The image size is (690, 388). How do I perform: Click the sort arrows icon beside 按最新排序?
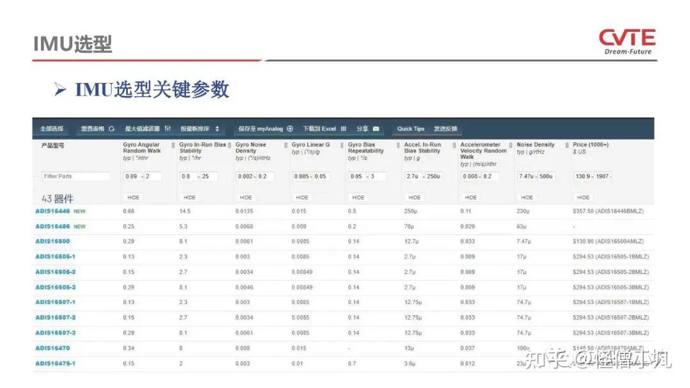216,128
